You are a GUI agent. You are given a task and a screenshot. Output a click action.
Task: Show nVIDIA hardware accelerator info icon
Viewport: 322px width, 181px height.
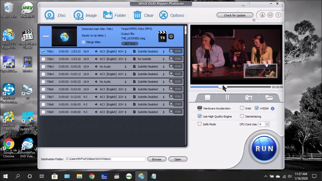(272, 108)
